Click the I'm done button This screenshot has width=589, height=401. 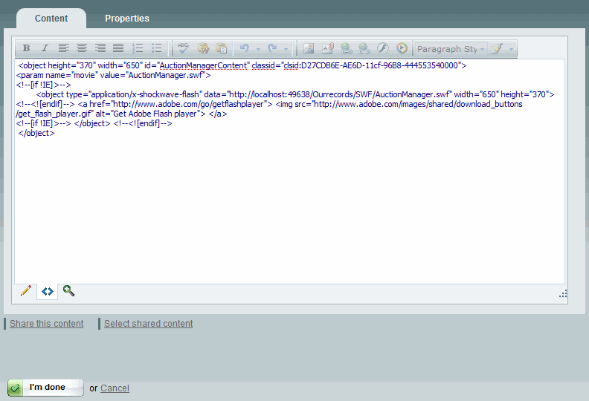[45, 388]
